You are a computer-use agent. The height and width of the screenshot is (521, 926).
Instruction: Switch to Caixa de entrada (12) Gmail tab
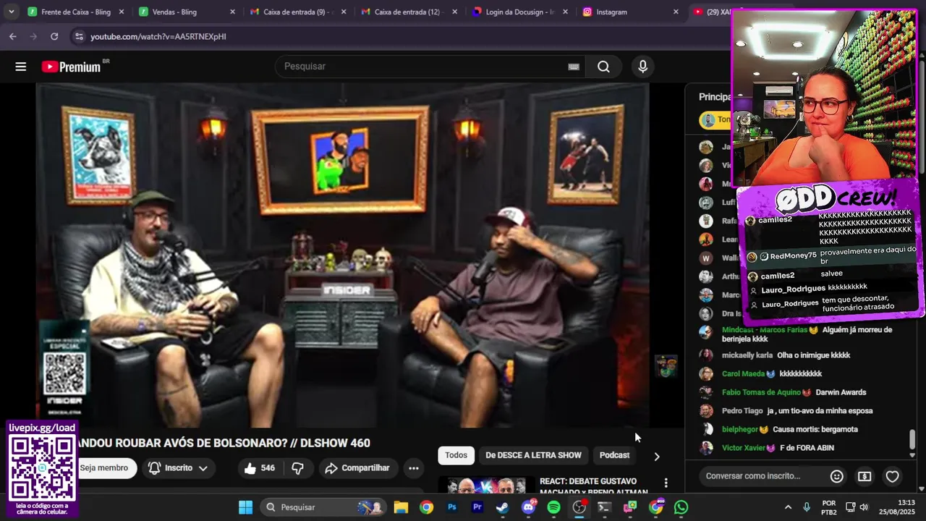[408, 12]
